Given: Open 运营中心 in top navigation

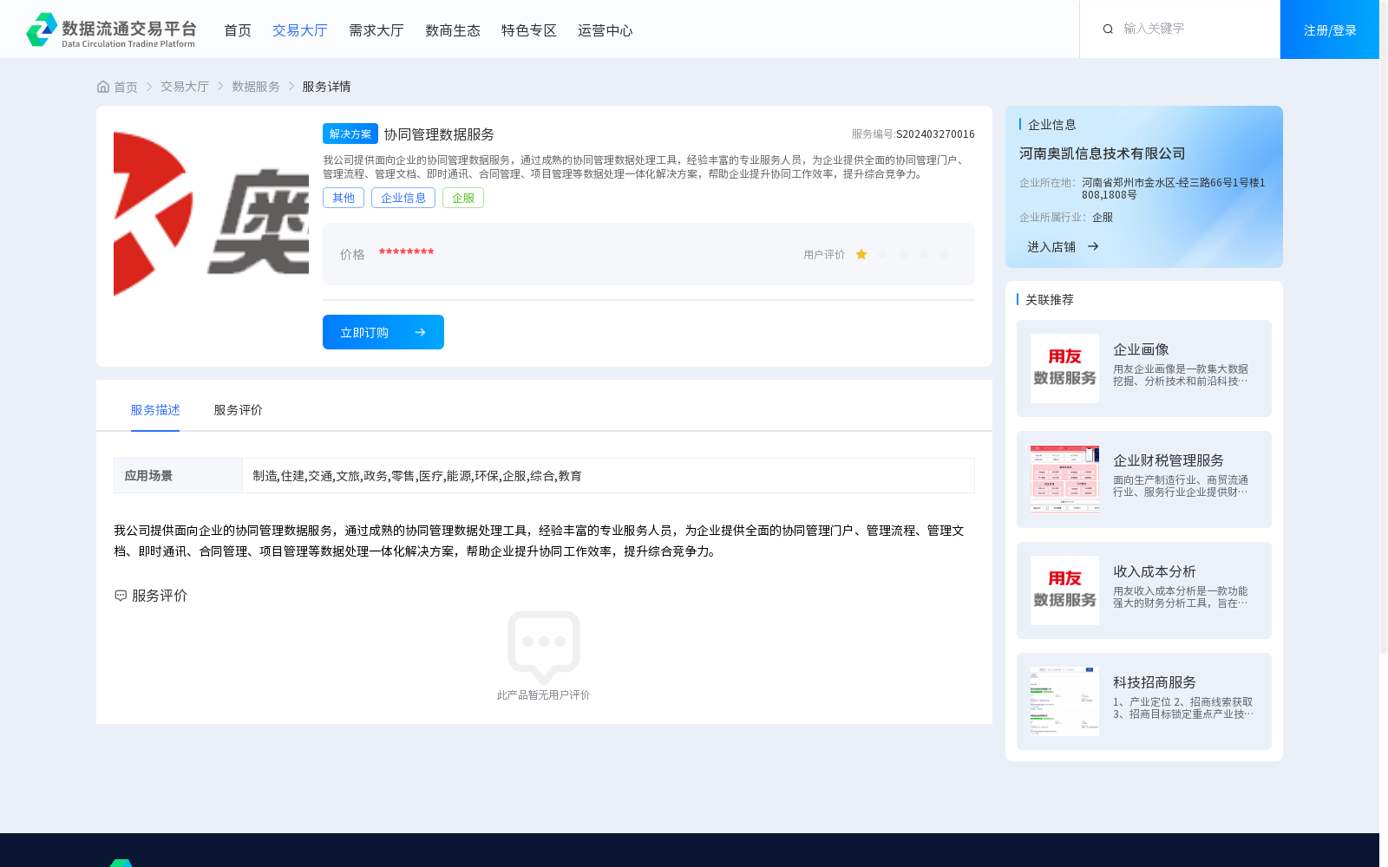Looking at the screenshot, I should pyautogui.click(x=606, y=30).
